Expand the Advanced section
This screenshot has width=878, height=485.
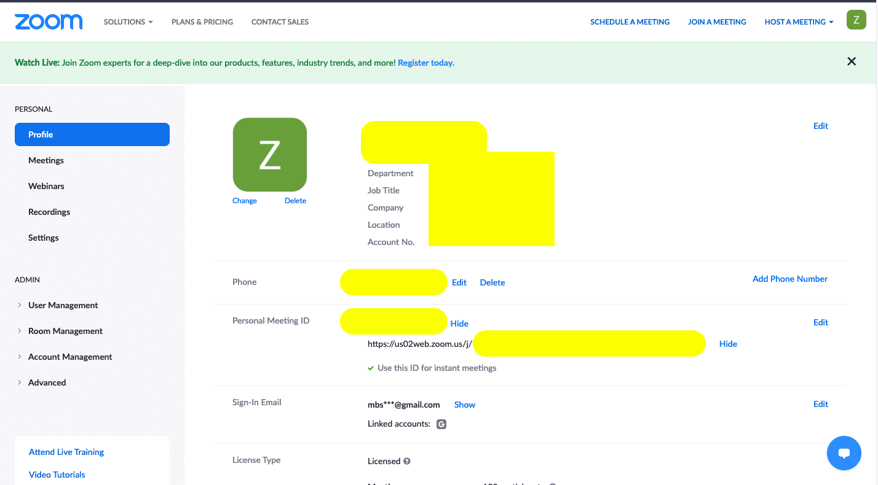point(47,382)
